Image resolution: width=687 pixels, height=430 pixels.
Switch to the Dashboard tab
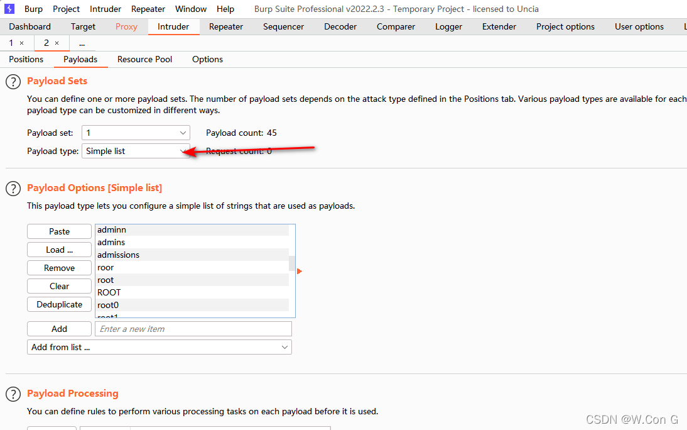(30, 27)
